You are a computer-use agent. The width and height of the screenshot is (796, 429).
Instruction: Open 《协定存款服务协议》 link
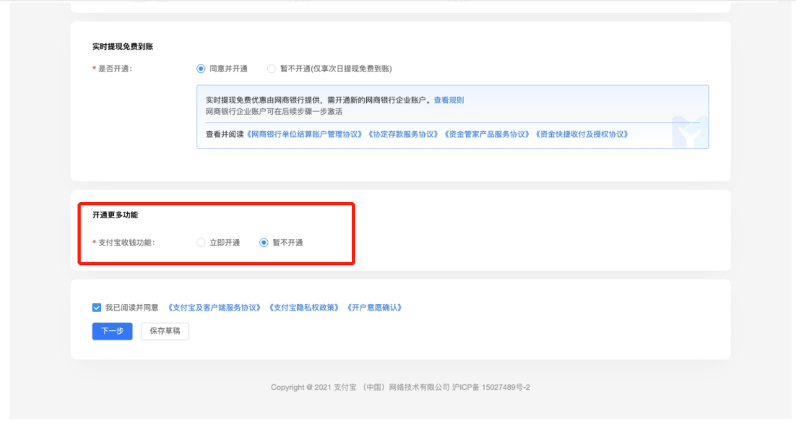click(x=403, y=134)
